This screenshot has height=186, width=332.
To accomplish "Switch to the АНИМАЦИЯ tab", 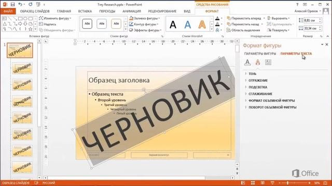I will pos(132,11).
